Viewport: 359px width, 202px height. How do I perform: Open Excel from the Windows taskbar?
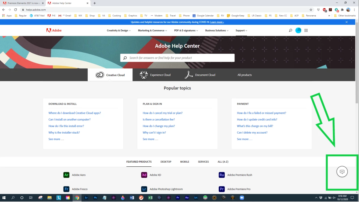[x=150, y=198]
